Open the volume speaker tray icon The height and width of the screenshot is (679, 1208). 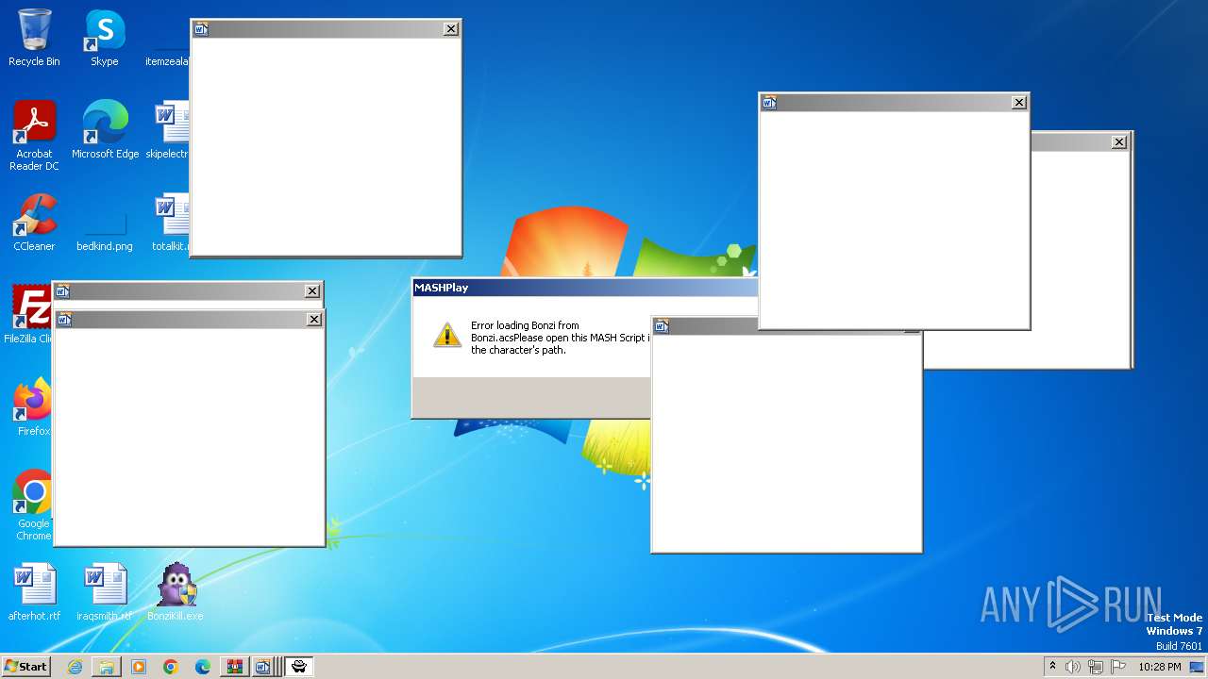tap(1073, 667)
